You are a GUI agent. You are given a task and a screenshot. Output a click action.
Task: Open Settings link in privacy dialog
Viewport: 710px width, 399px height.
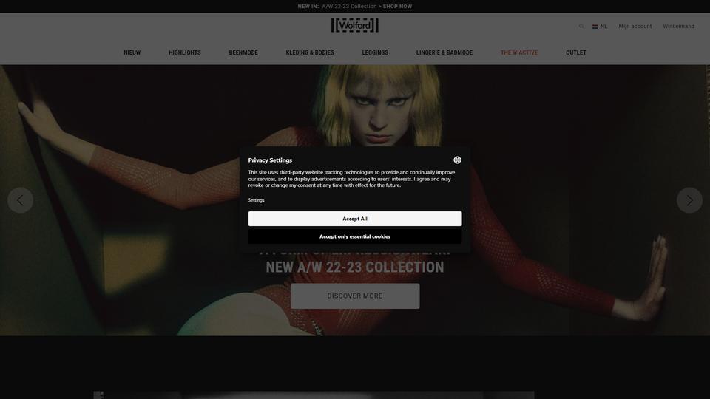pyautogui.click(x=256, y=200)
